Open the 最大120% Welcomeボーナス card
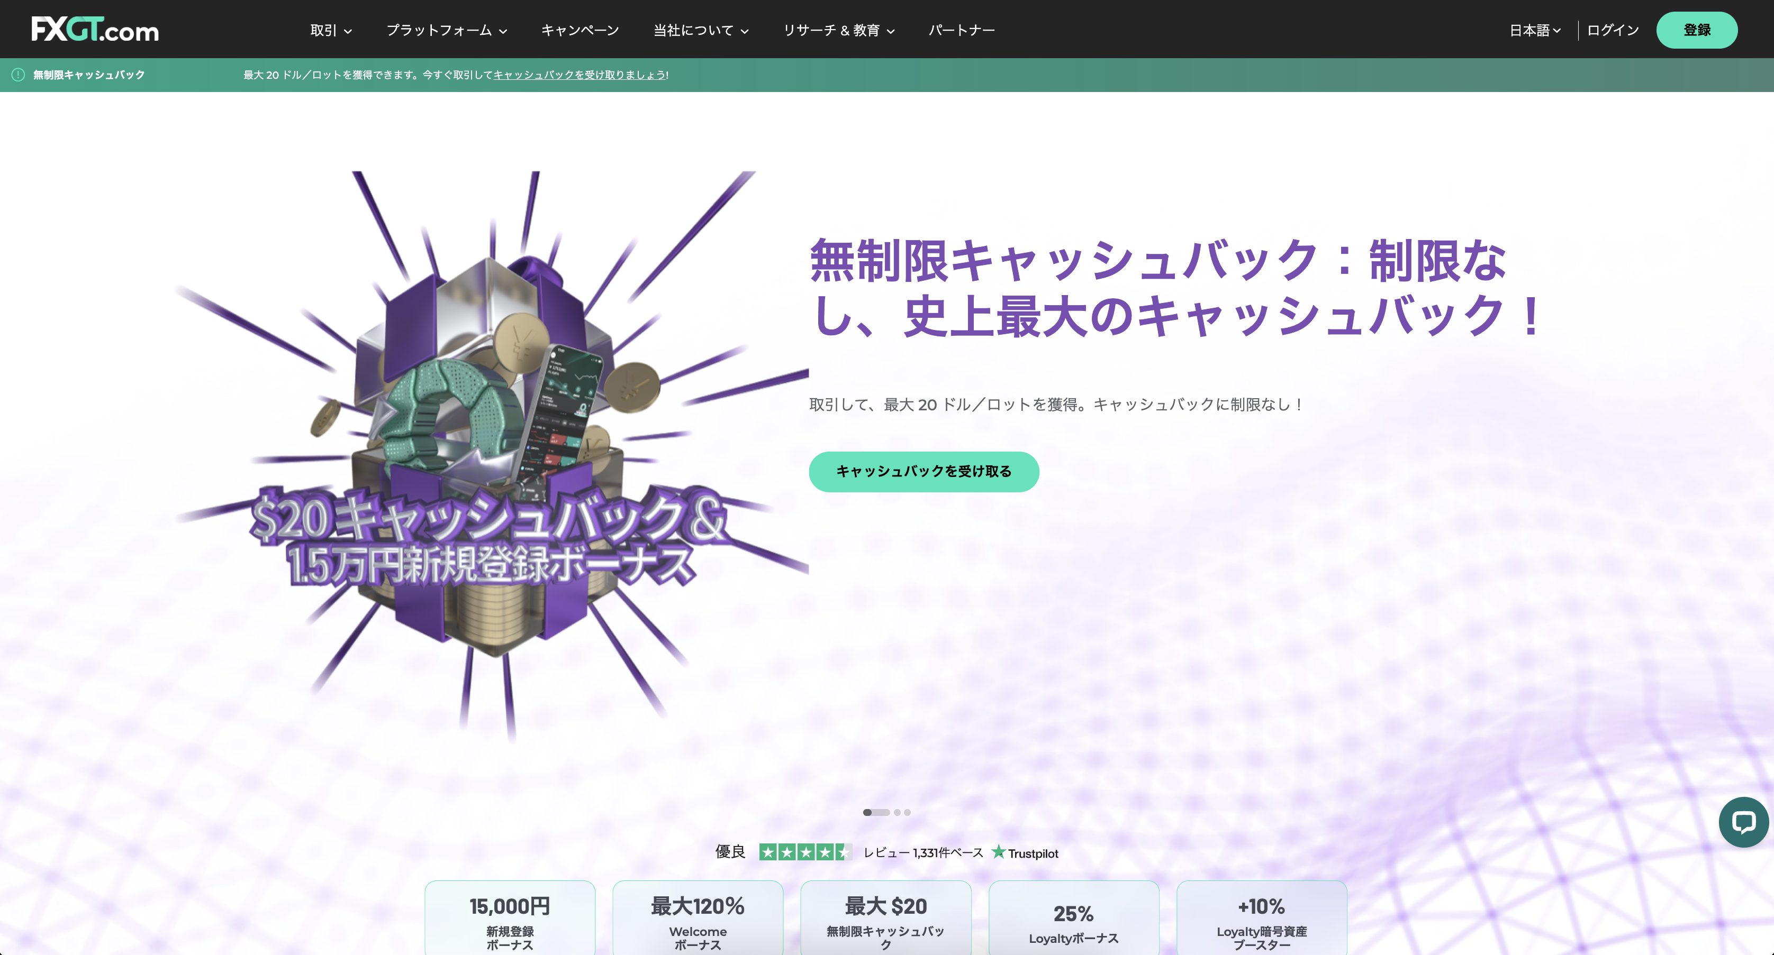 (x=698, y=918)
